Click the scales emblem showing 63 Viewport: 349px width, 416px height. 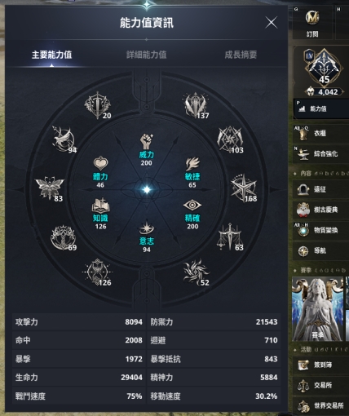(230, 237)
